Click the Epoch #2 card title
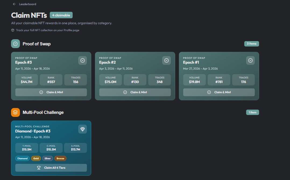290x180 pixels. (x=107, y=62)
